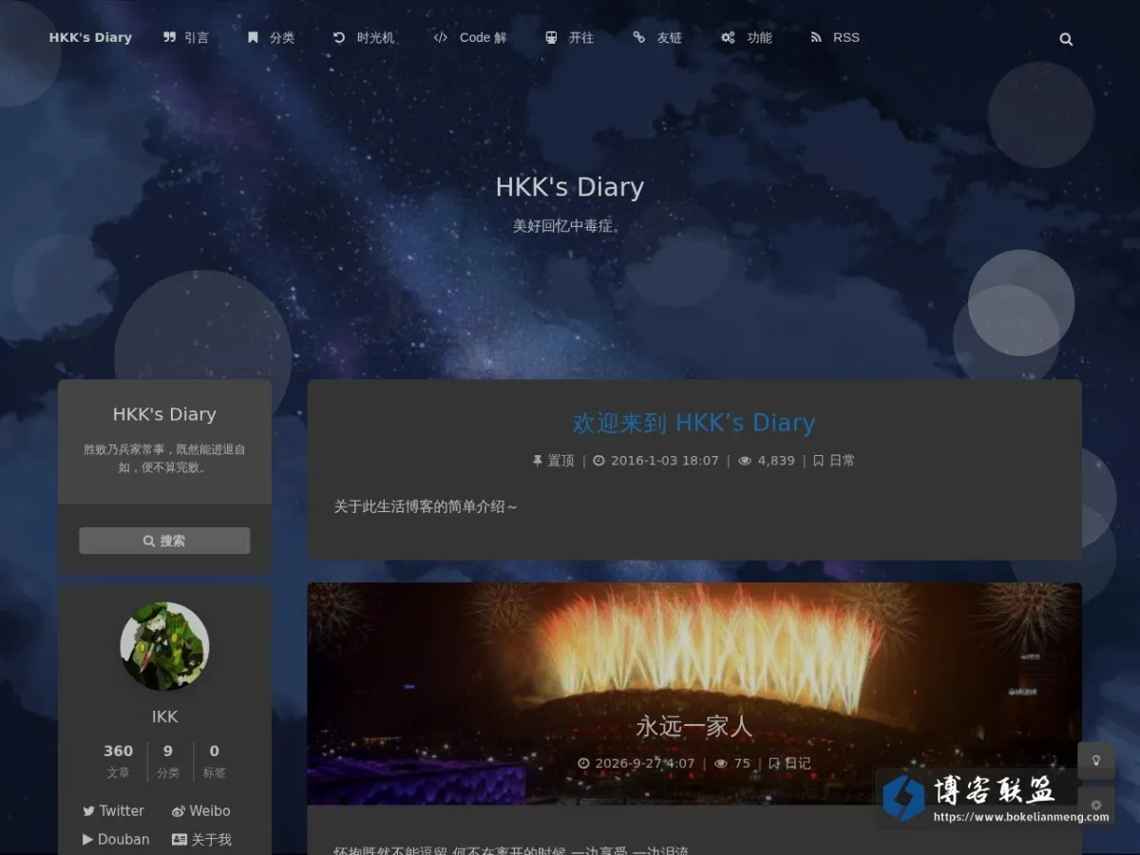Viewport: 1140px width, 855px height.
Task: Click the 置顶 pin icon in post meta
Action: pos(538,461)
